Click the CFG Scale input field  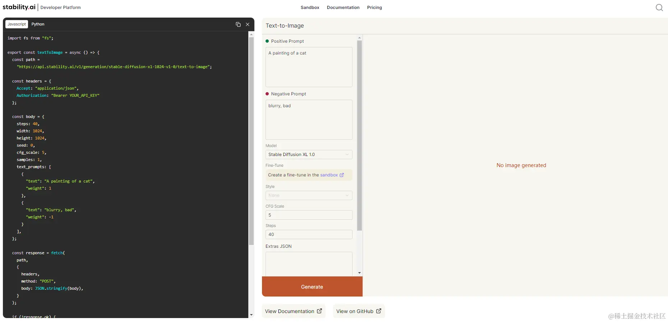[x=309, y=215]
